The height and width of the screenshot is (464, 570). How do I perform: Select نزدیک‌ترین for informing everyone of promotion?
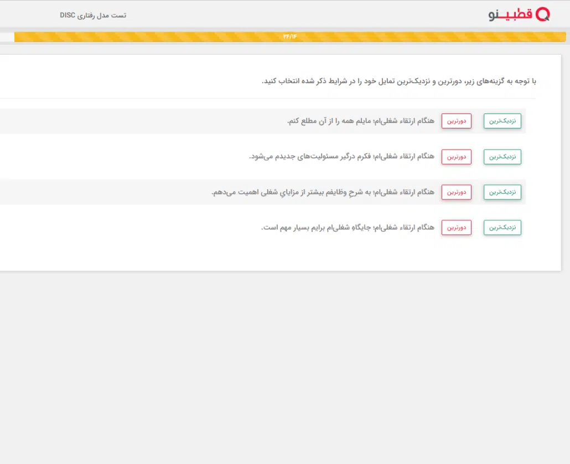[x=502, y=121]
